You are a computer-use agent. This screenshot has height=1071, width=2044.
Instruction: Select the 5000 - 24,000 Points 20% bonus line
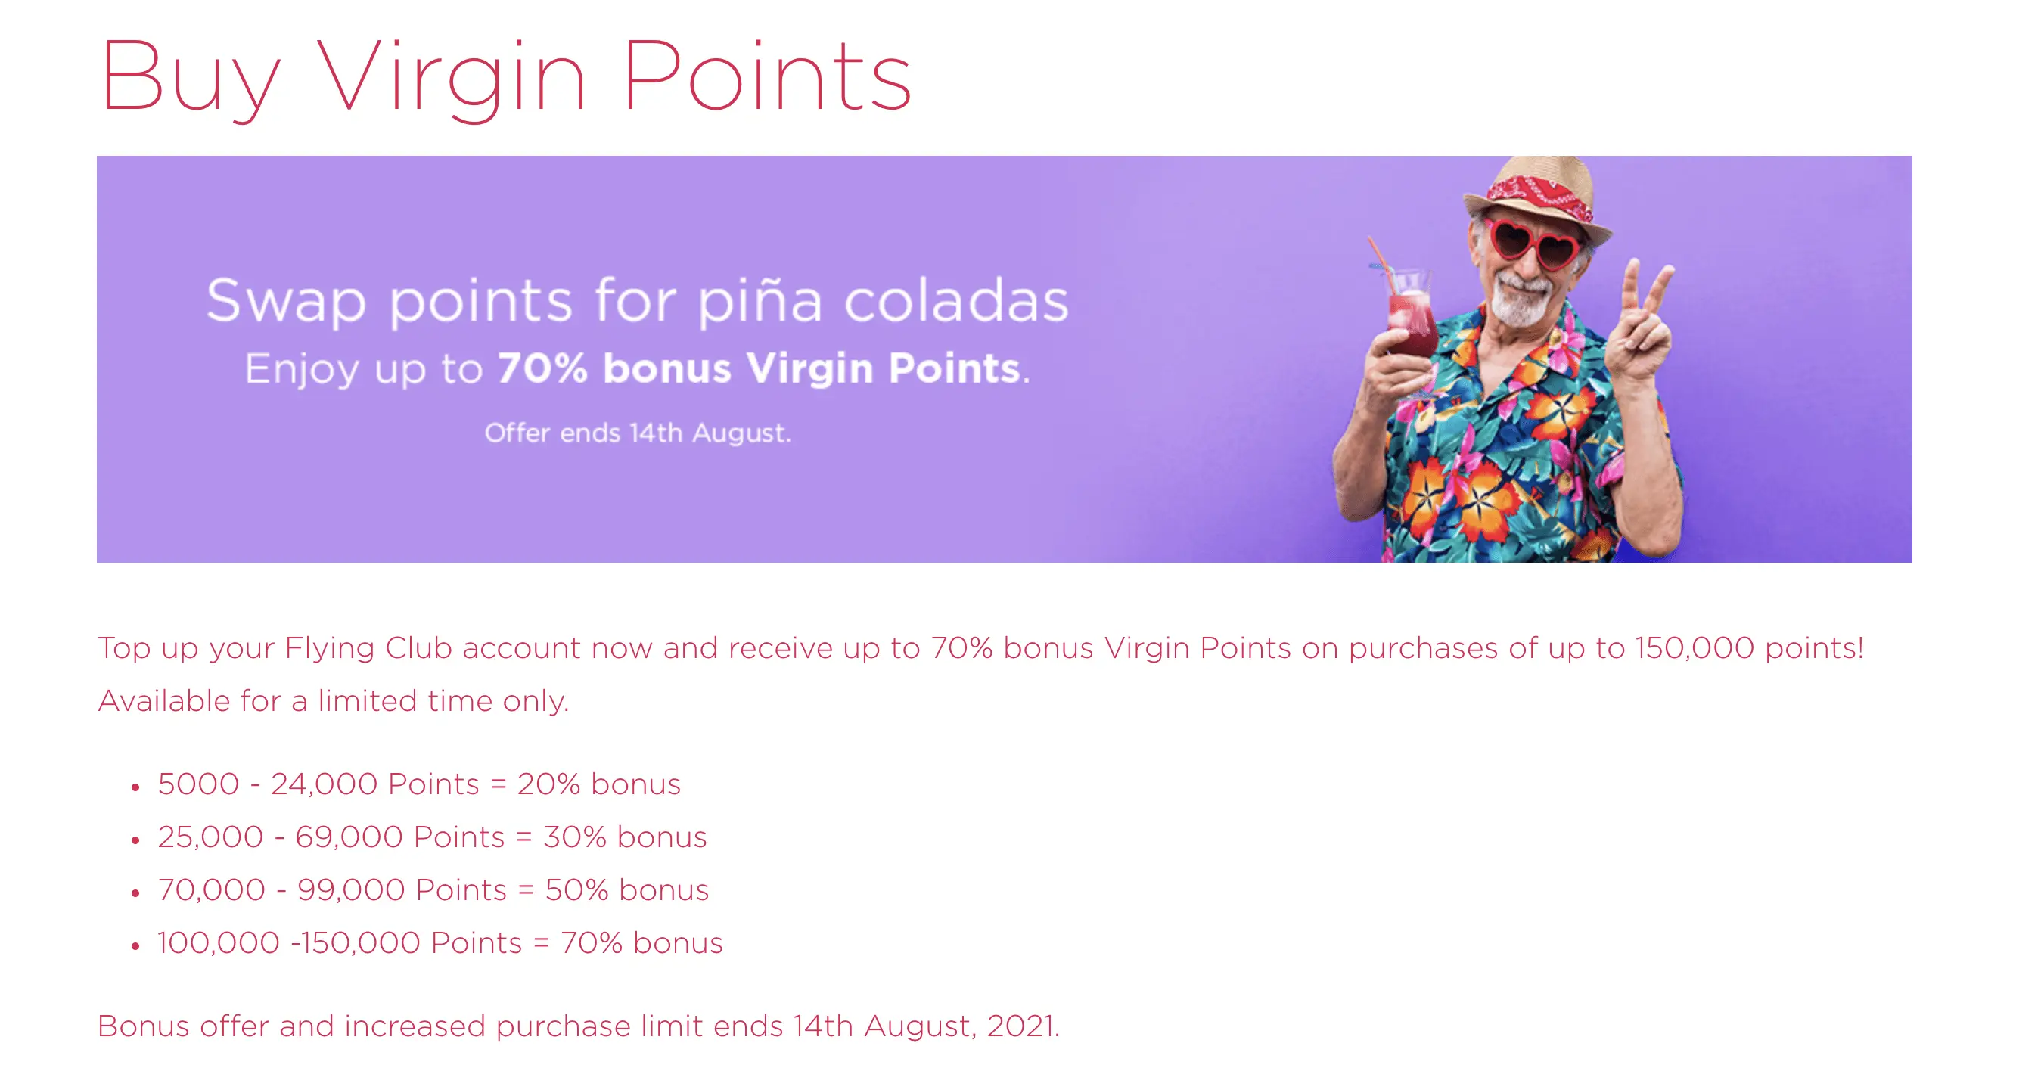[419, 784]
